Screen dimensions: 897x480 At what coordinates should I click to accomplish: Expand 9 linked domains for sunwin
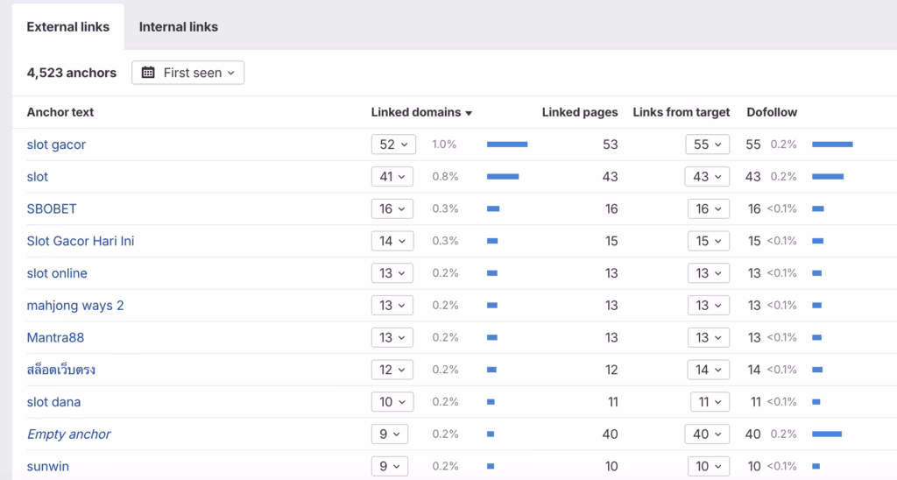pos(389,466)
